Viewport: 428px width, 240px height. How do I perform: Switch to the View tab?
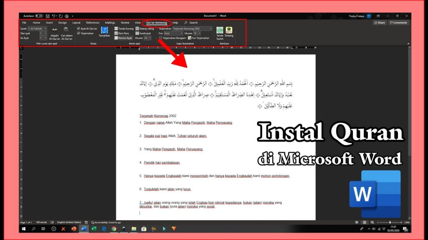(138, 22)
